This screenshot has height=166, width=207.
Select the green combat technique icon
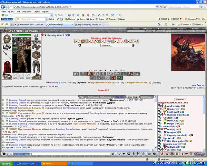120,78
